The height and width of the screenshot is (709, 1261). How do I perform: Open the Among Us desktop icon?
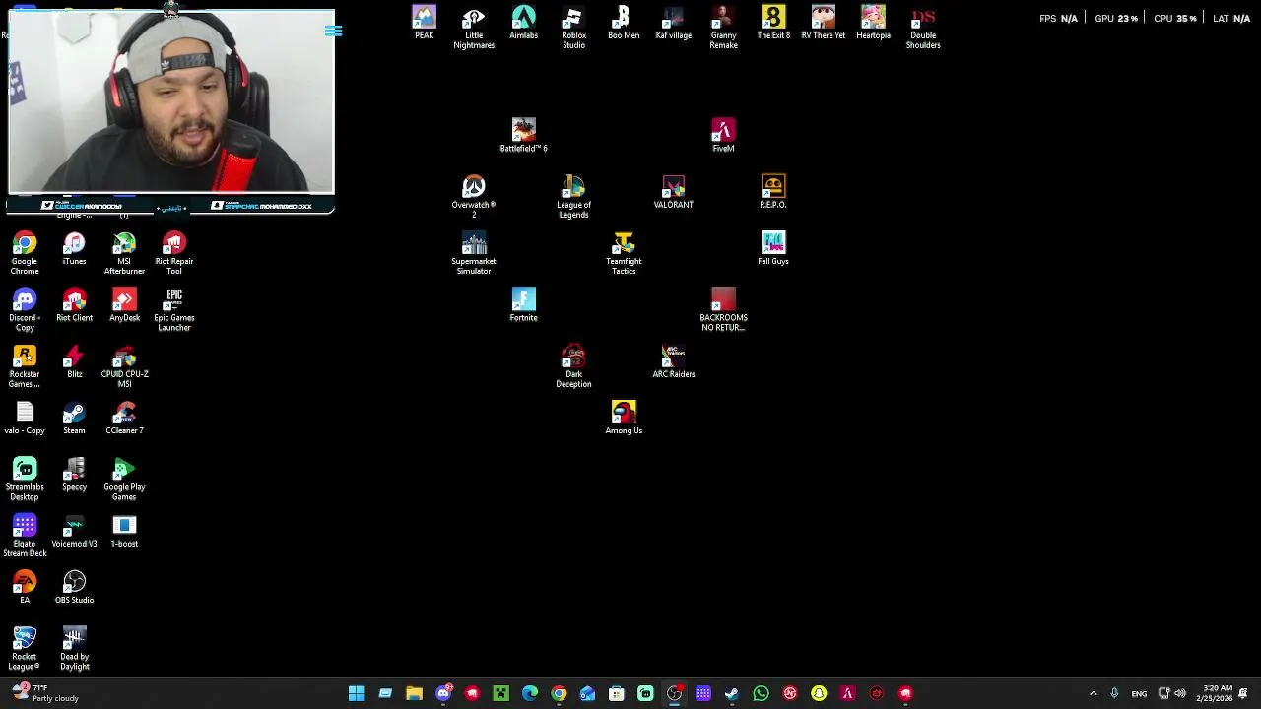click(x=624, y=418)
